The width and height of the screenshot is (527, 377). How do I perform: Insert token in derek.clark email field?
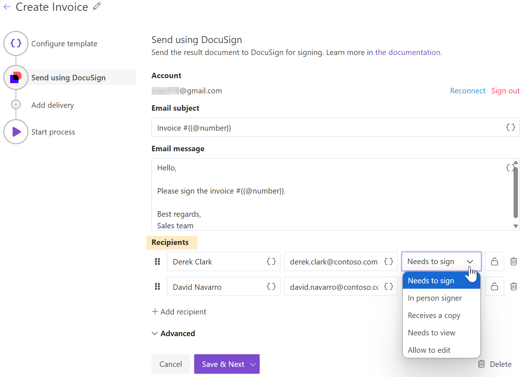pyautogui.click(x=389, y=261)
